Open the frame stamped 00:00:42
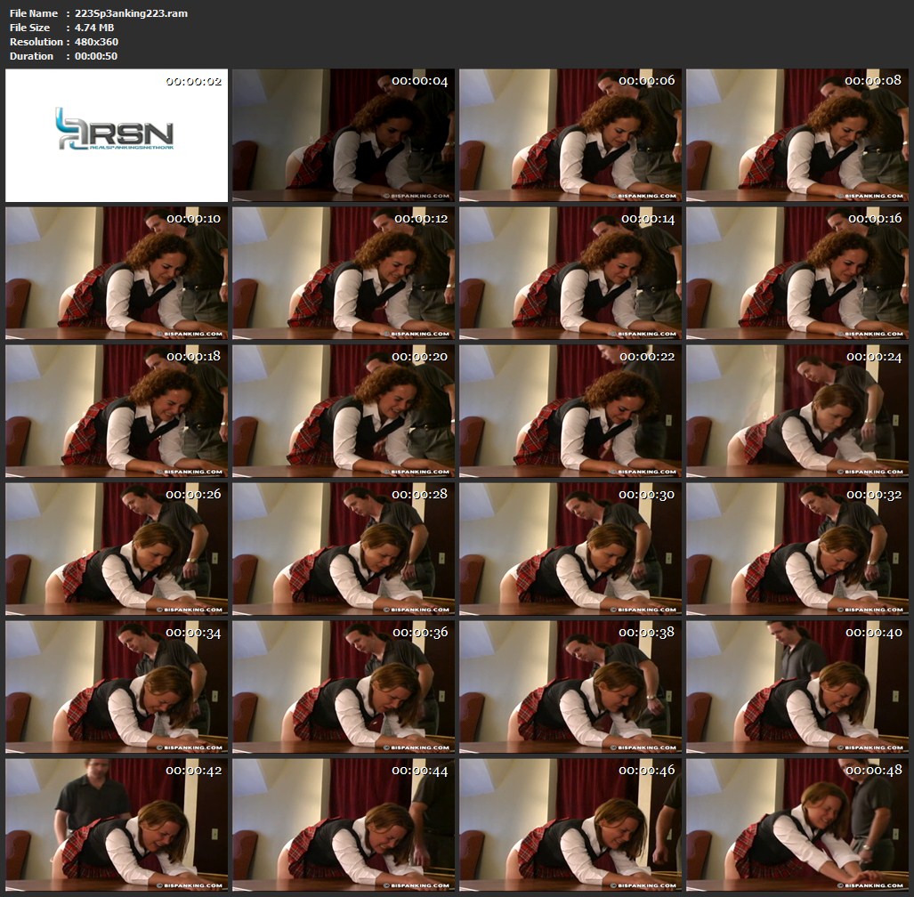Screen dimensions: 914x897 pos(117,825)
